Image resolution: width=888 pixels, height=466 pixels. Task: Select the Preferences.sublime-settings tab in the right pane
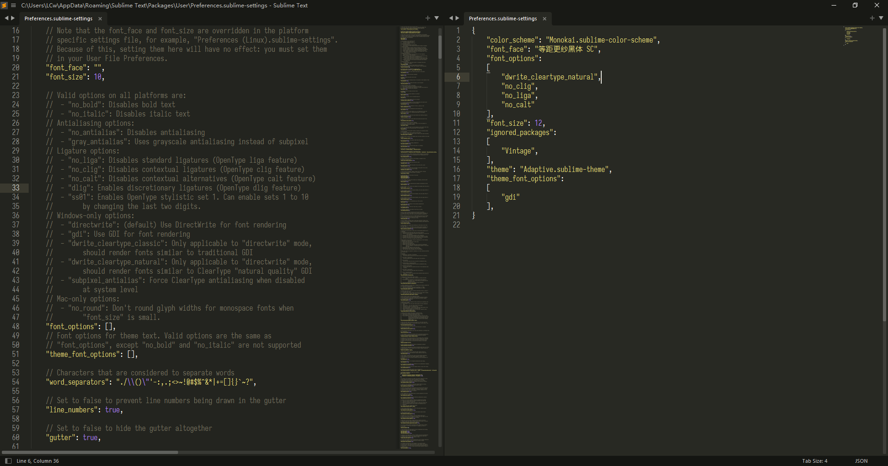click(x=502, y=18)
